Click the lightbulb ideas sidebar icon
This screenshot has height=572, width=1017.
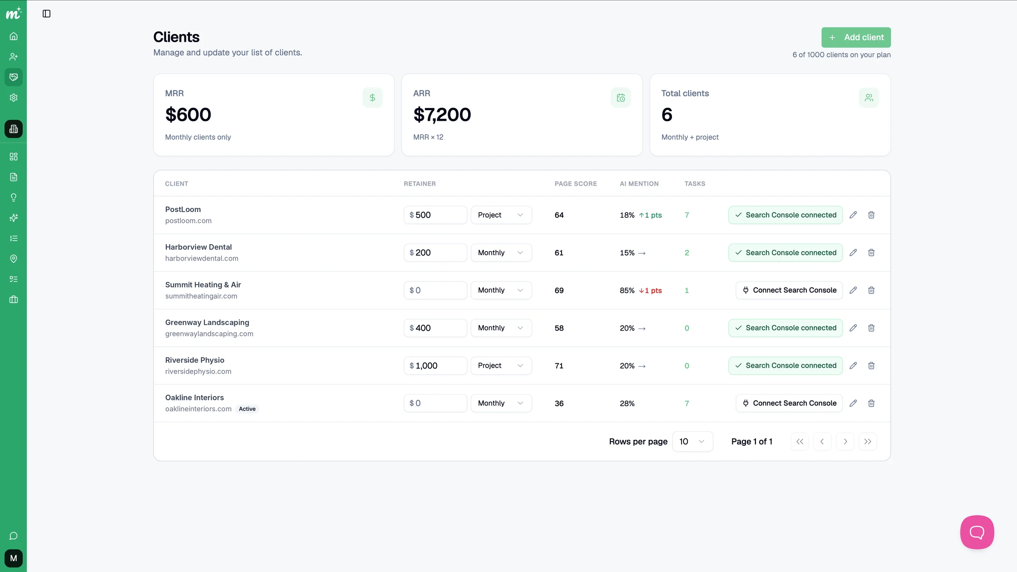pos(14,197)
